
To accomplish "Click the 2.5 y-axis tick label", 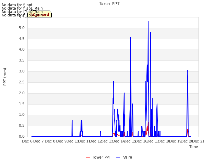I will point(22,82).
